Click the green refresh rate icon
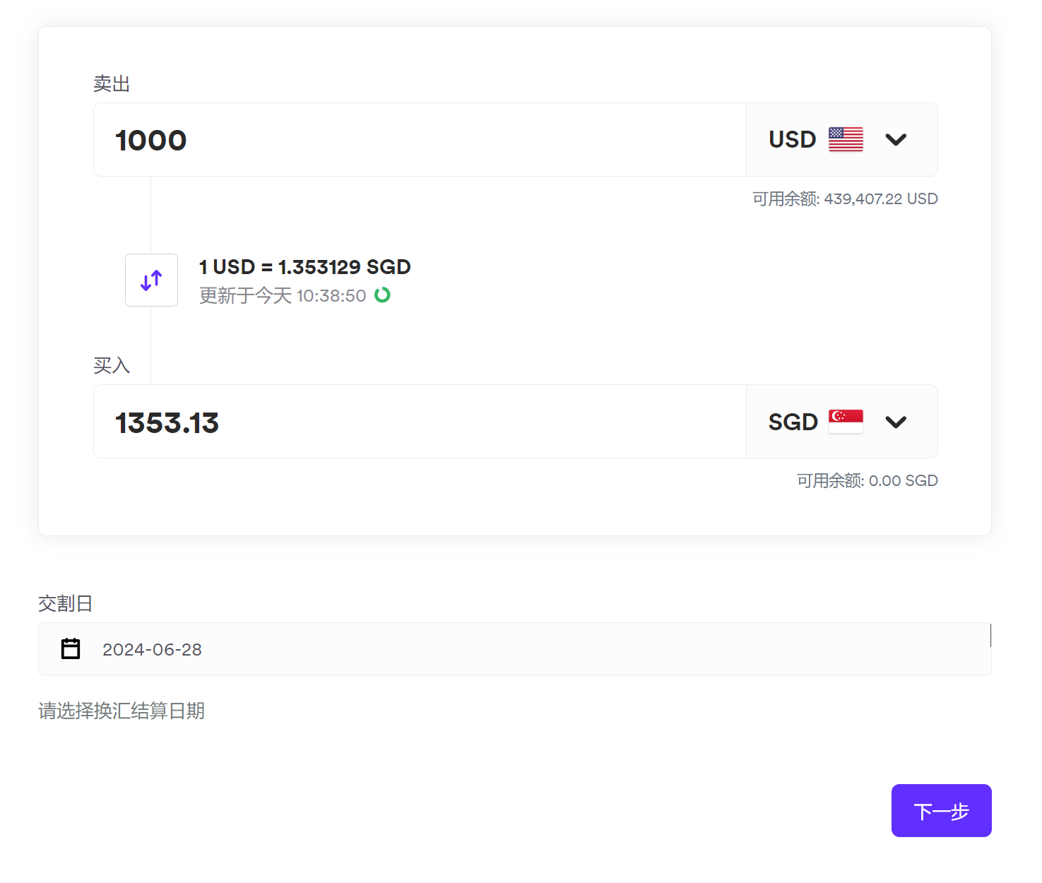 382,295
